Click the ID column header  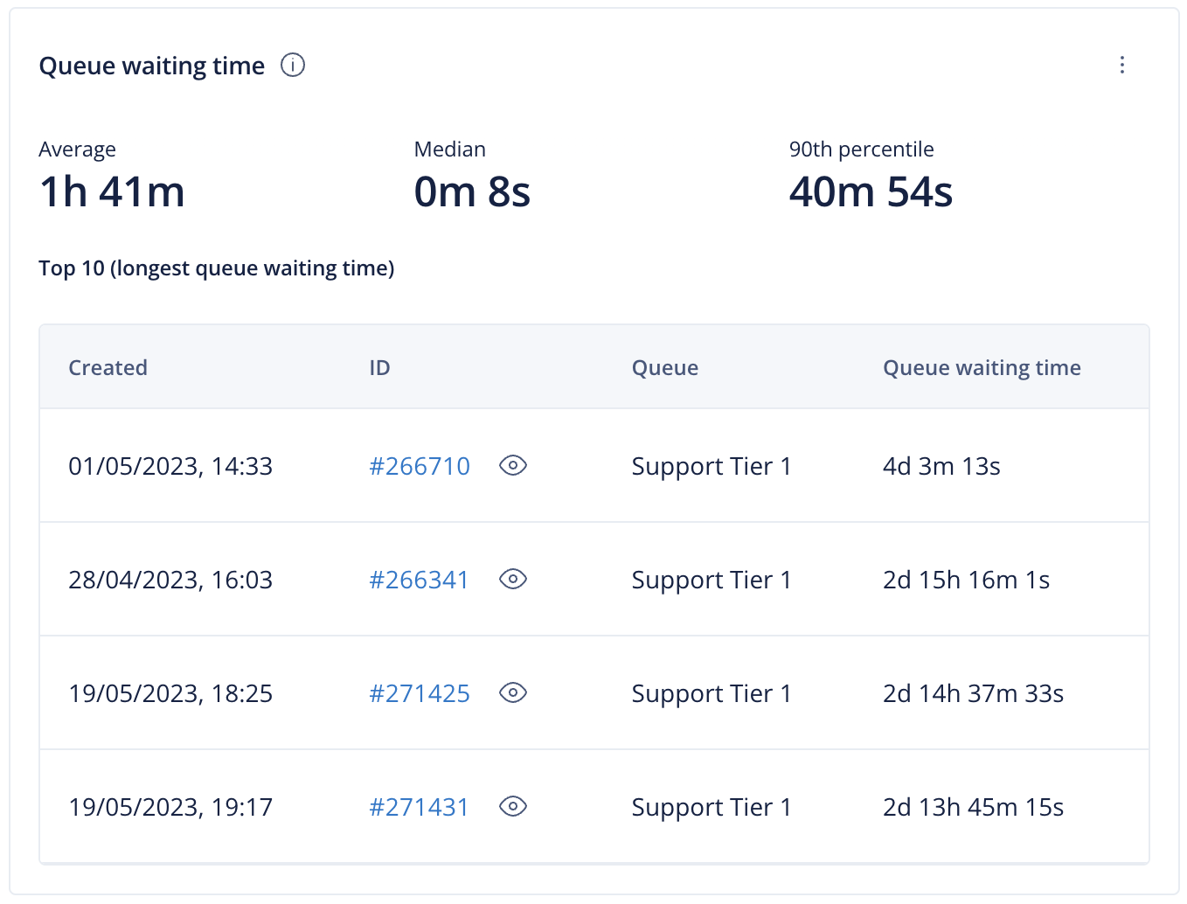point(379,368)
